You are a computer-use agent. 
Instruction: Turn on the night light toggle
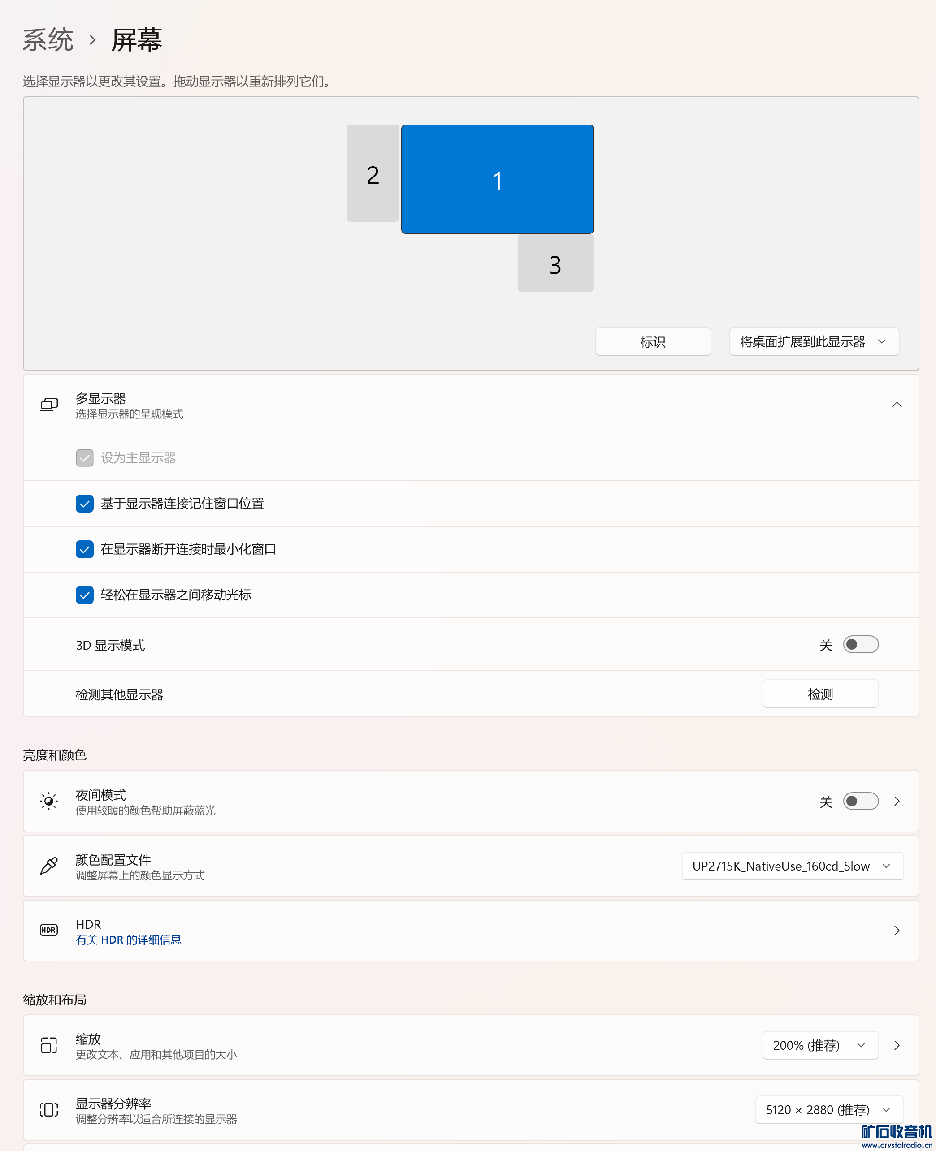tap(861, 801)
